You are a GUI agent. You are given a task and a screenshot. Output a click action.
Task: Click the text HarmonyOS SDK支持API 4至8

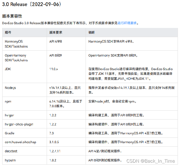[x=111, y=41]
